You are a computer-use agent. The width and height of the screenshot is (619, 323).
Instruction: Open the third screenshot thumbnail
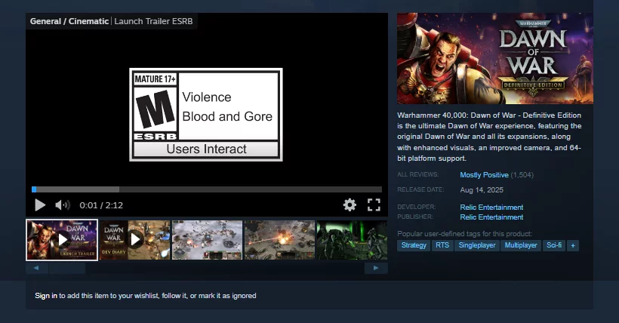(x=207, y=239)
